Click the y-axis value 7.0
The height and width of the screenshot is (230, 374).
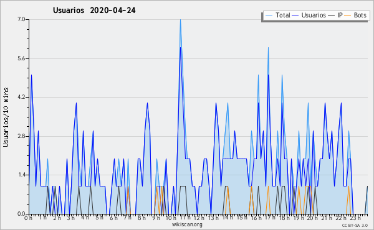[21, 19]
